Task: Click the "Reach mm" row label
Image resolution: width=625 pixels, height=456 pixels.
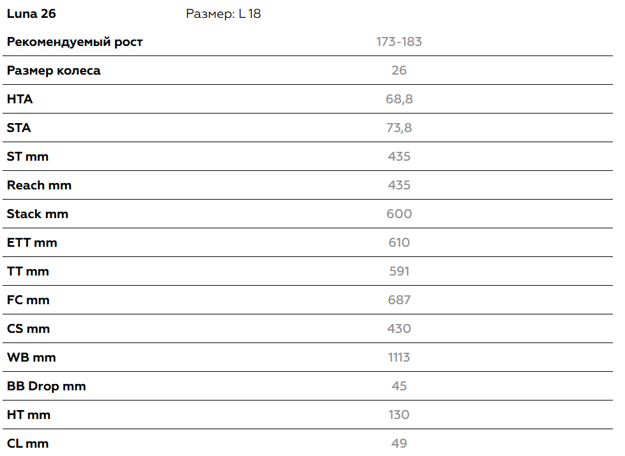Action: click(39, 186)
